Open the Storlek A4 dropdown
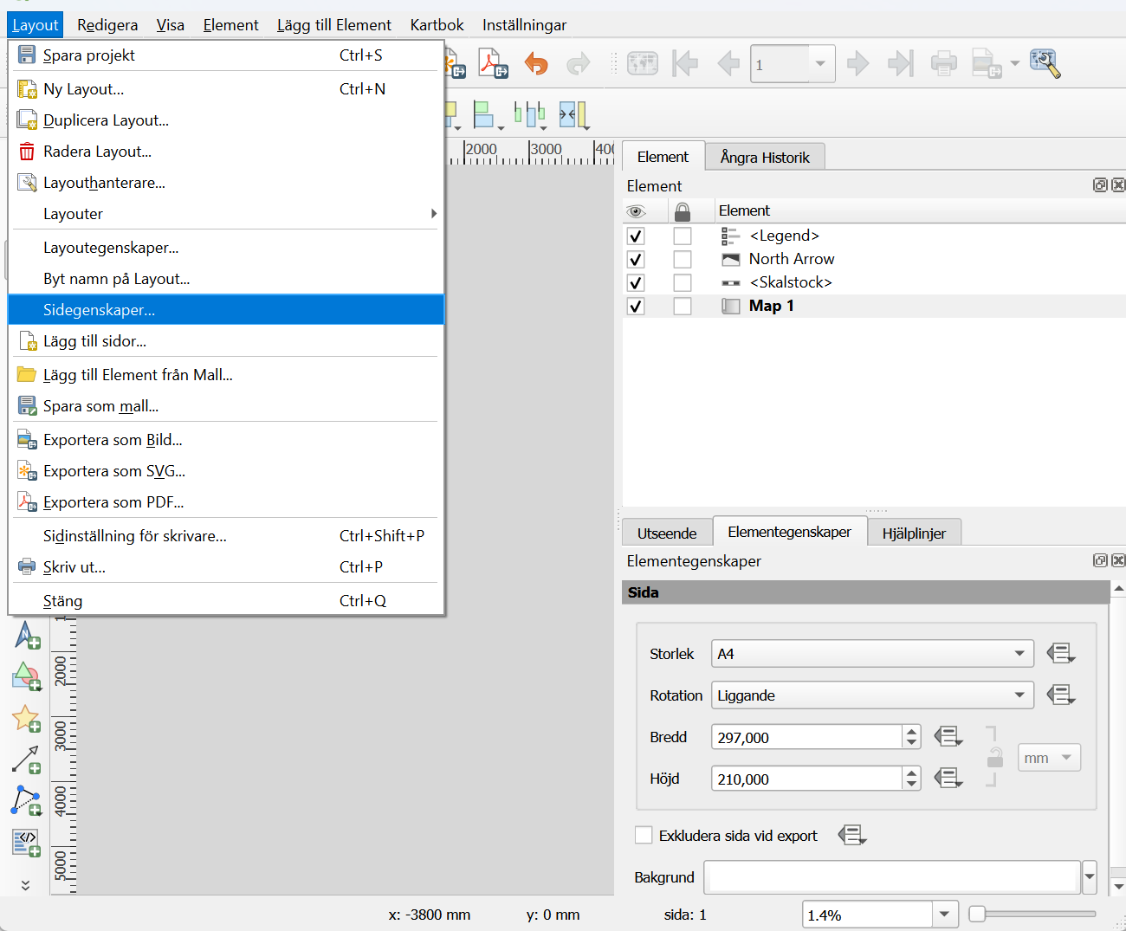Image resolution: width=1126 pixels, height=931 pixels. coord(872,654)
